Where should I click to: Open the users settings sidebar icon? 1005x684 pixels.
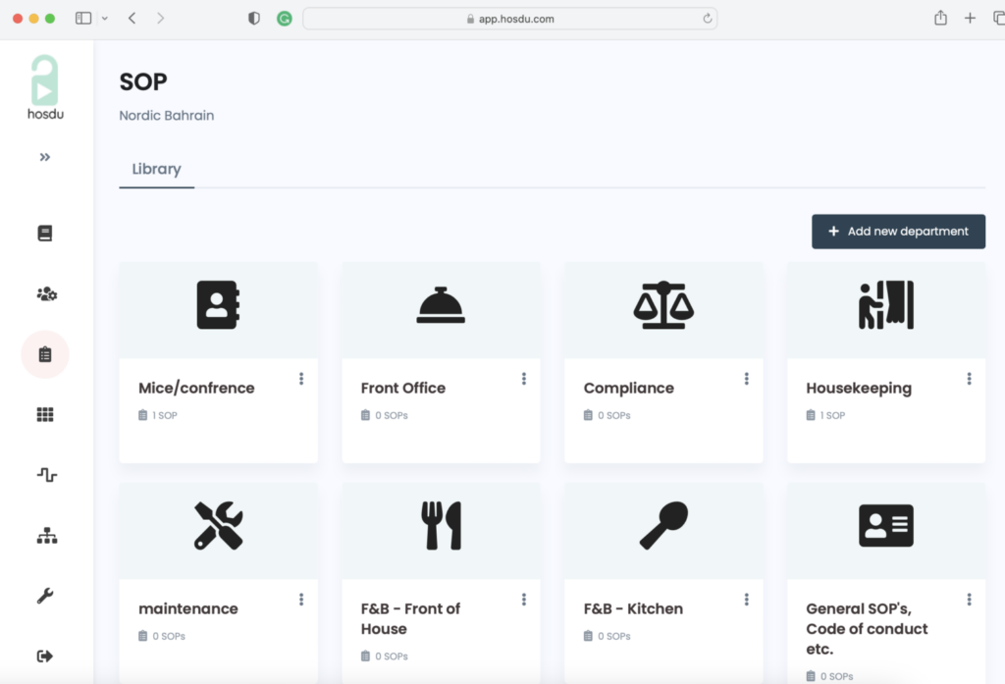click(x=46, y=293)
